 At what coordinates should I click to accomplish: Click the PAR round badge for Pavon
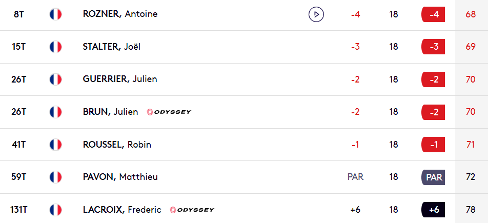[x=433, y=177]
